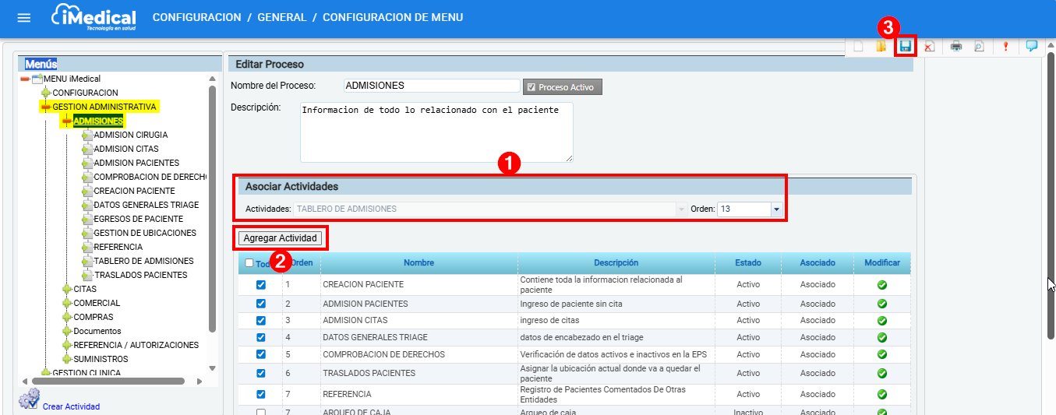Click the red exclamation mark icon

[1005, 47]
